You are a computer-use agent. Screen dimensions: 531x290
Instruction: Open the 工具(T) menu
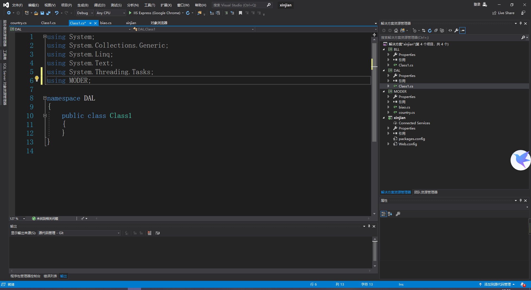(150, 5)
